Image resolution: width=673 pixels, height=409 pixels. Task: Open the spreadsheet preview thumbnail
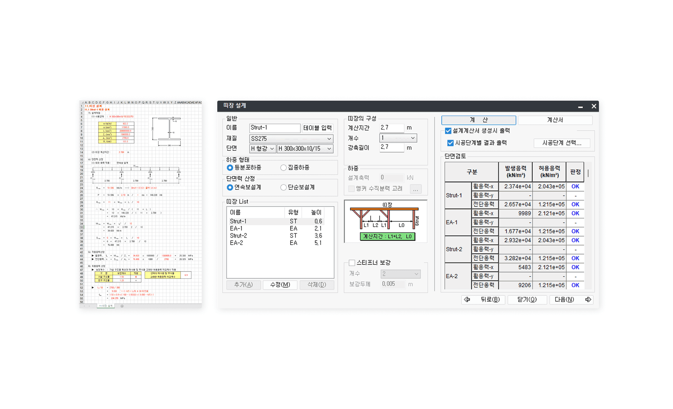click(141, 204)
